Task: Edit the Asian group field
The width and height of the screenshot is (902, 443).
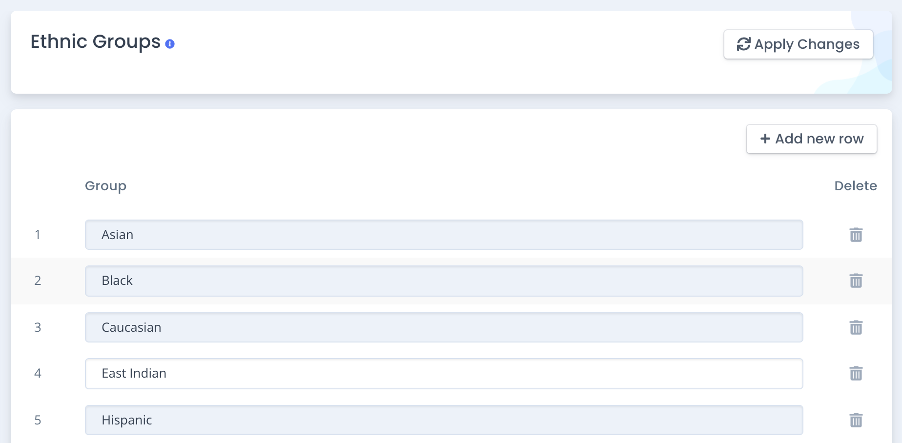Action: coord(444,235)
